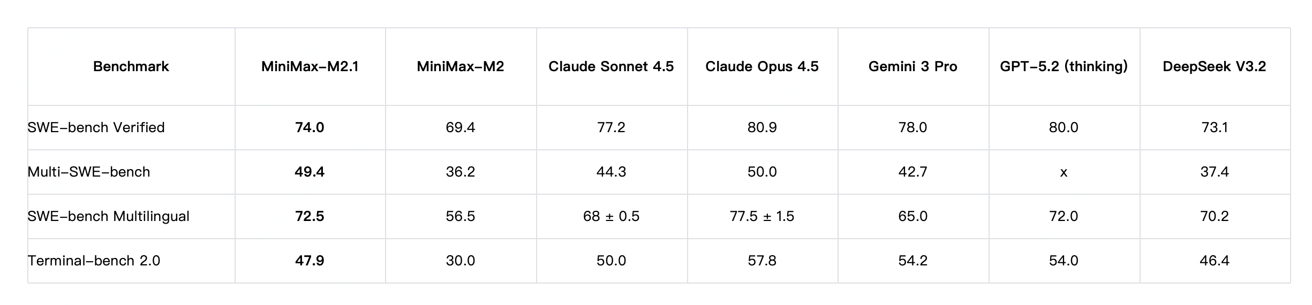The width and height of the screenshot is (1312, 305).
Task: Select the 68 ± 0.5 cell
Action: point(611,216)
